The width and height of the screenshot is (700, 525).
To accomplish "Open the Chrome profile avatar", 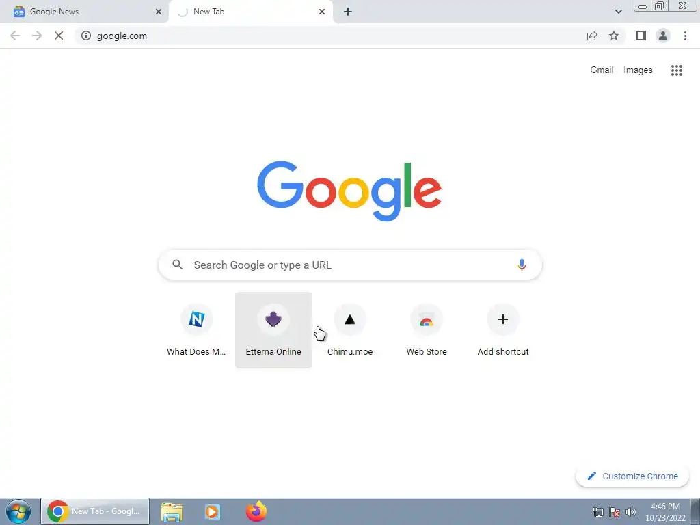I will tap(663, 36).
